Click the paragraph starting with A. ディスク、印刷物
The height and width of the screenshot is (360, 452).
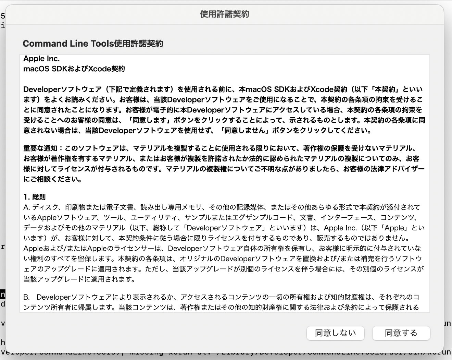(x=224, y=243)
